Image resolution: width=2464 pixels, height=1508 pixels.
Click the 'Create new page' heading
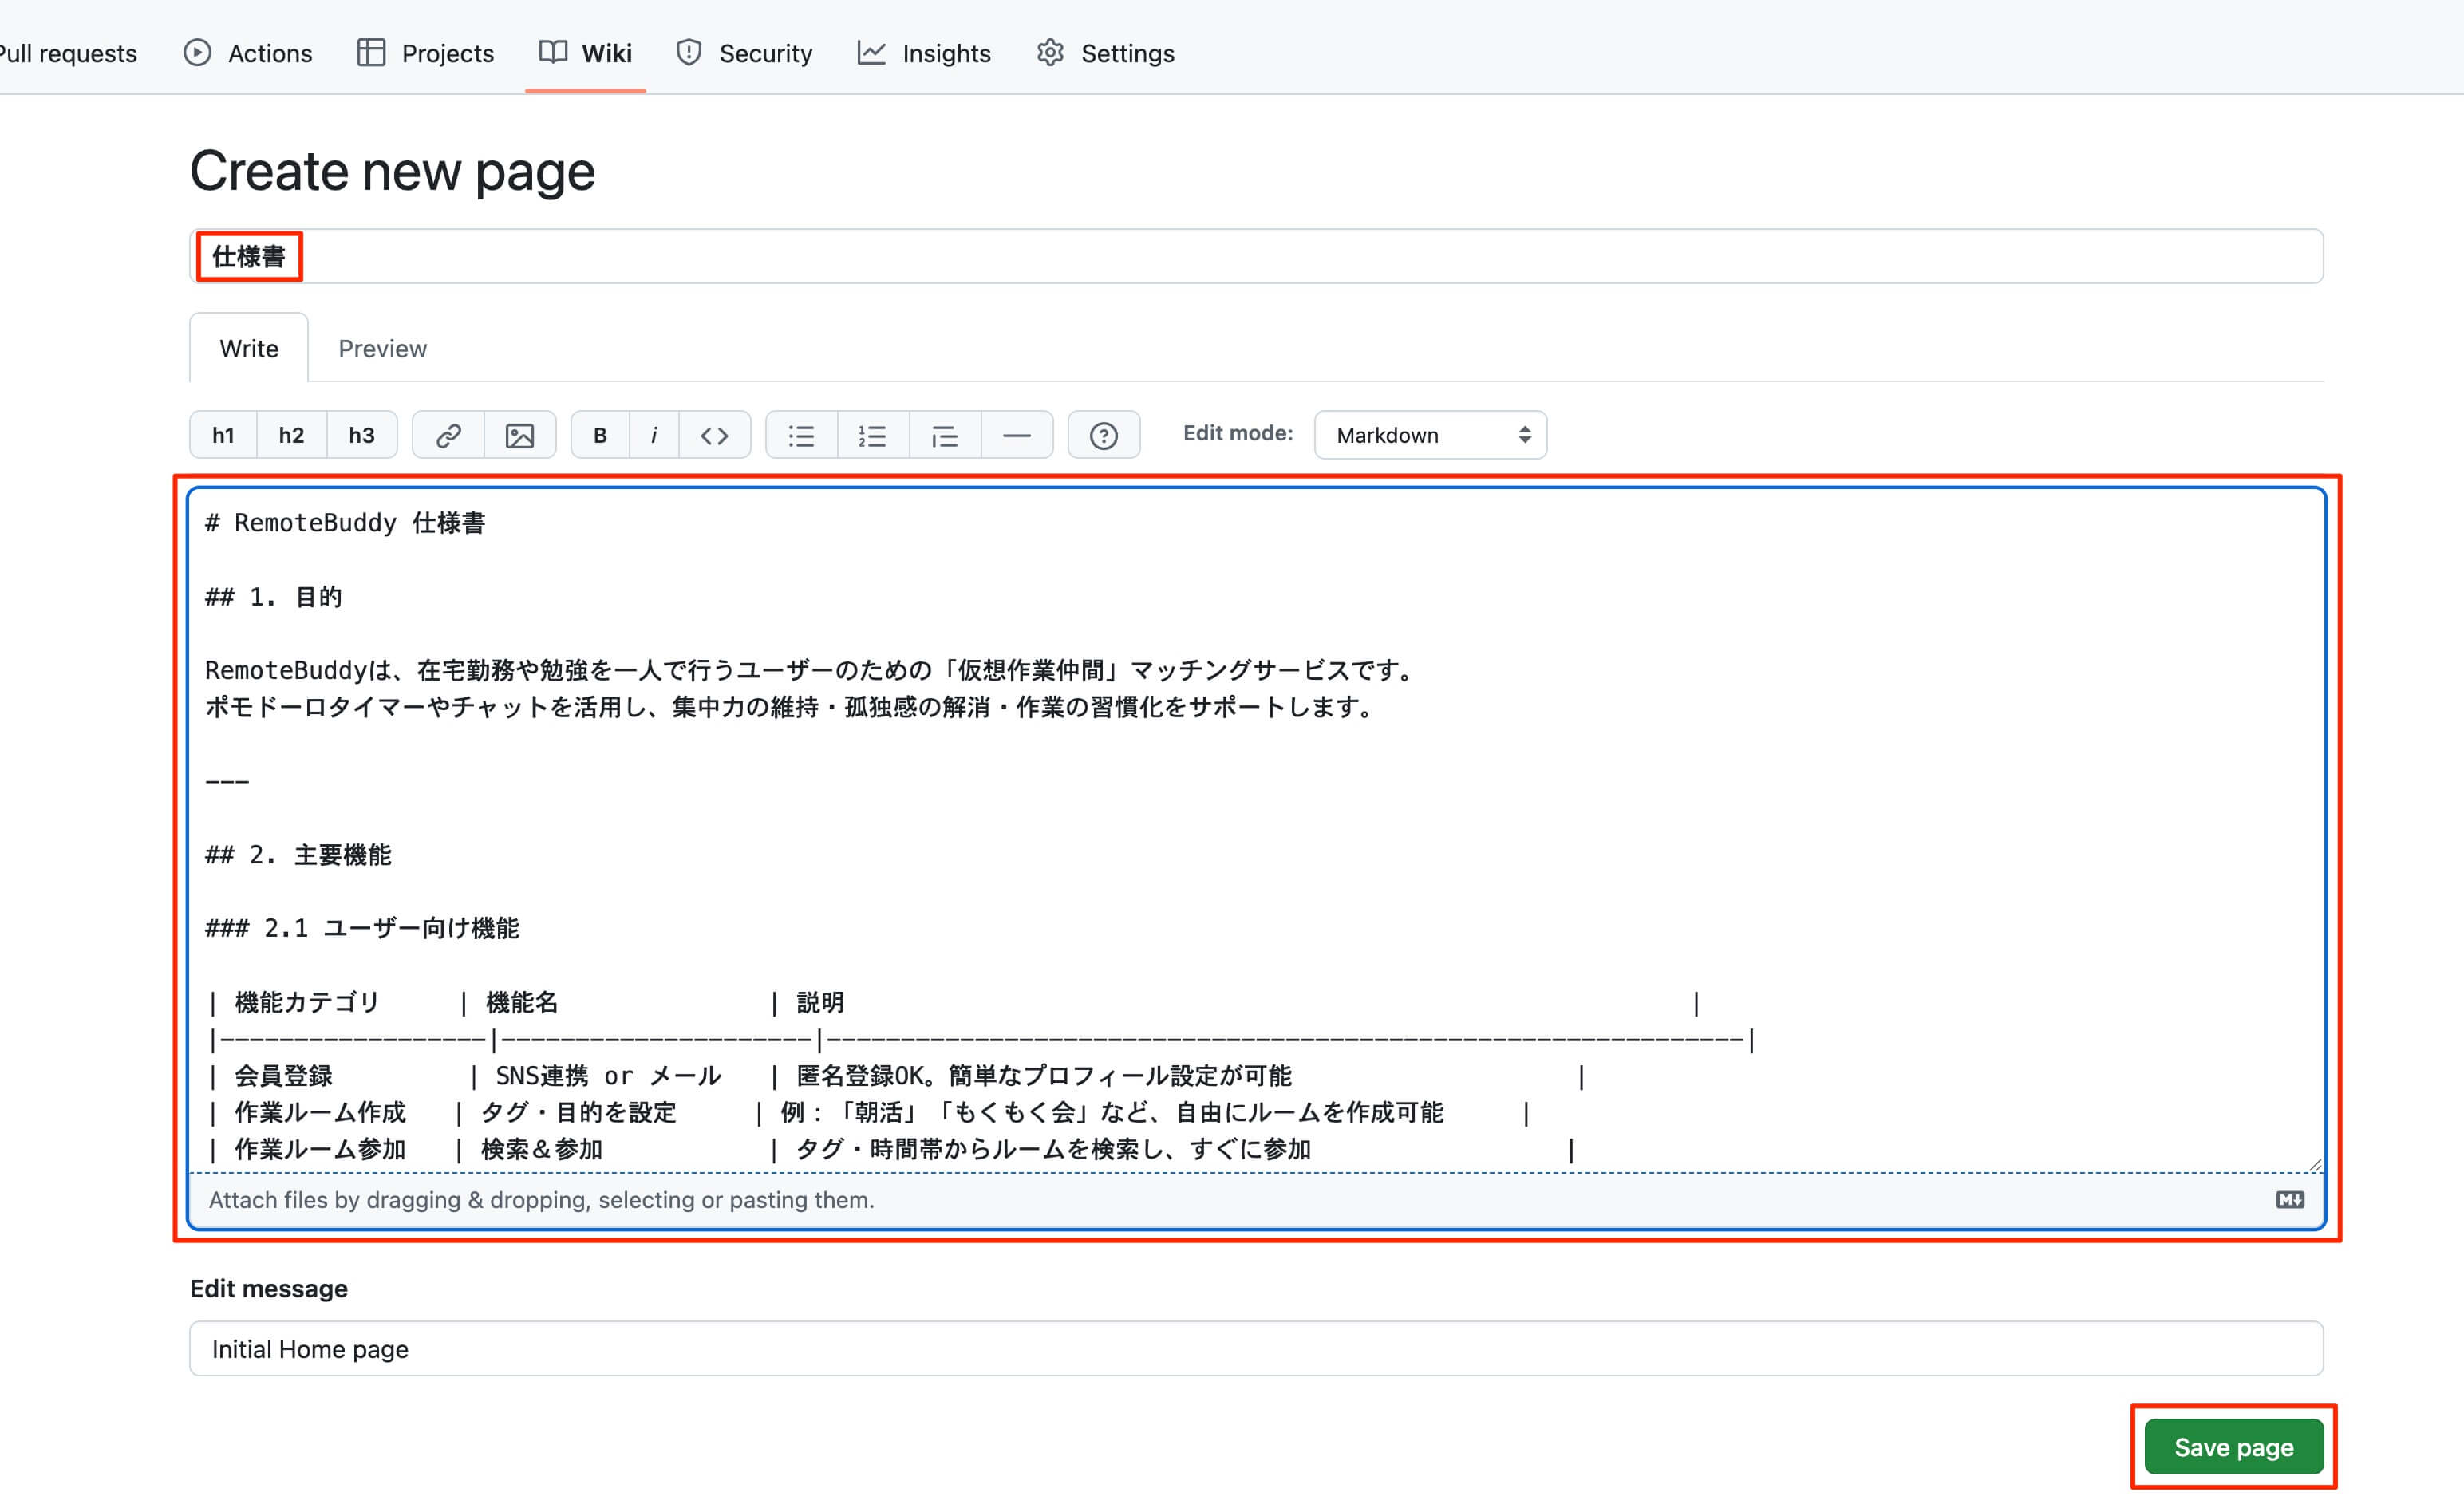392,171
